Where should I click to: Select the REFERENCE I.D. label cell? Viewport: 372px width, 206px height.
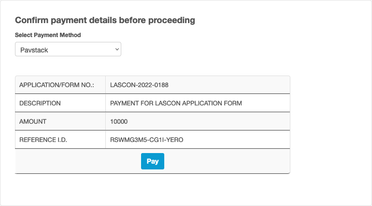[x=44, y=140]
